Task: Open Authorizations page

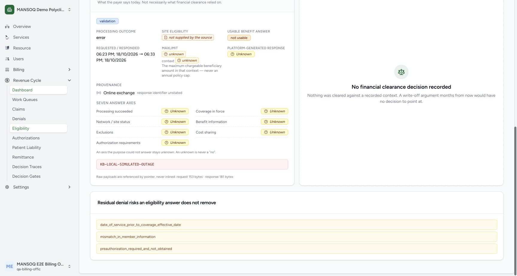Action: point(38,138)
